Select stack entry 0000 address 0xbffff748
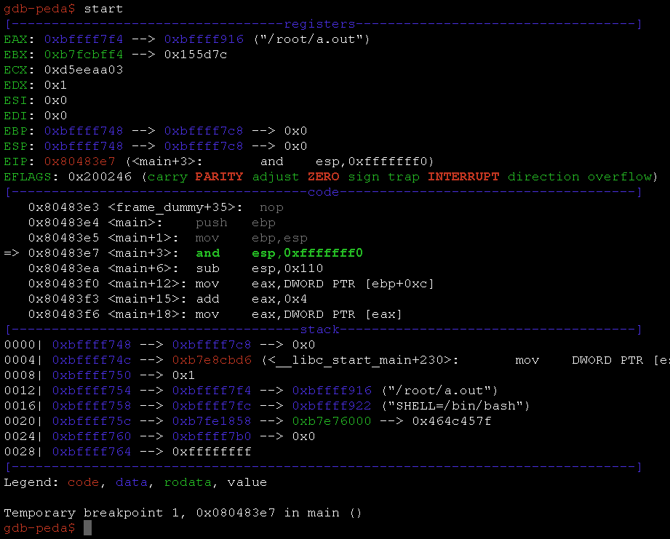The image size is (670, 539). [x=83, y=344]
